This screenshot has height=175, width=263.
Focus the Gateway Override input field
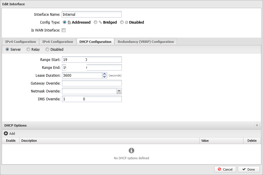[91, 83]
